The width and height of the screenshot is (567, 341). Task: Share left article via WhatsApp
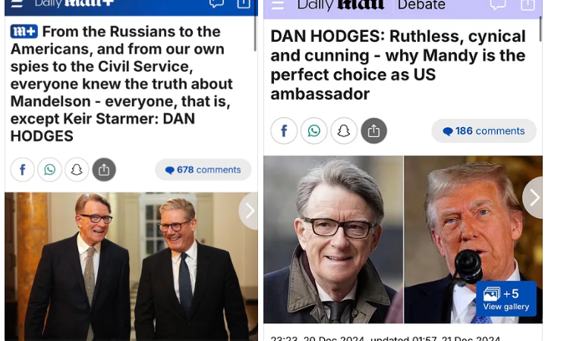point(49,169)
